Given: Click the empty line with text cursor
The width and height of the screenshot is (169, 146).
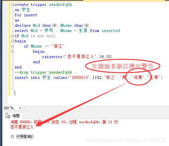Looking at the screenshot, I should point(15,93).
